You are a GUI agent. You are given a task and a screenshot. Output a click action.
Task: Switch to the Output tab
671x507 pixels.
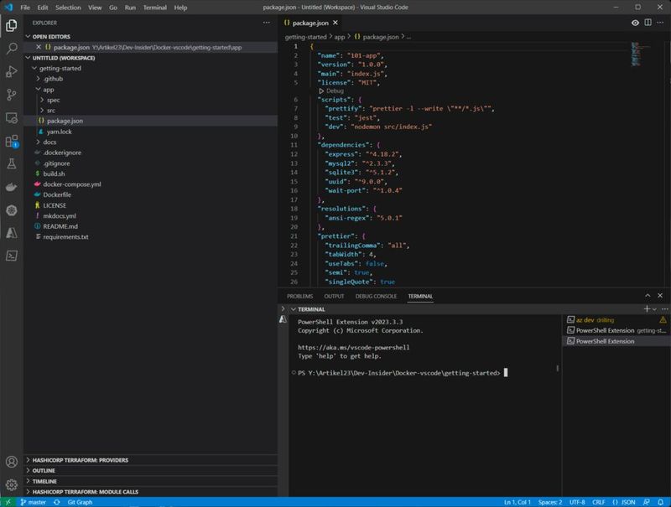334,296
